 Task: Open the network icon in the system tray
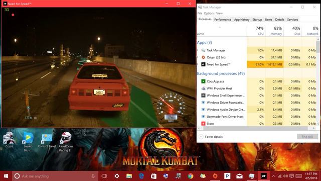tap(280, 176)
